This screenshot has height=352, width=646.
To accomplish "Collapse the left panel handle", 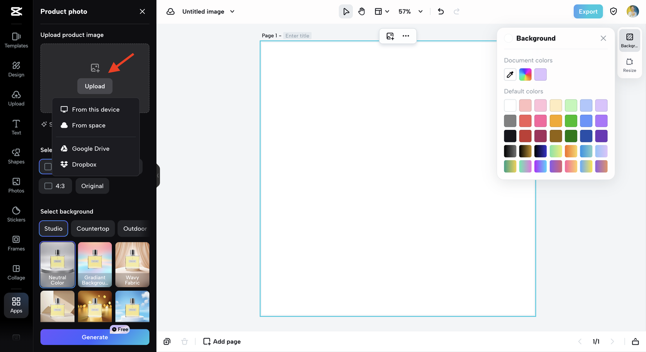I will pyautogui.click(x=158, y=176).
